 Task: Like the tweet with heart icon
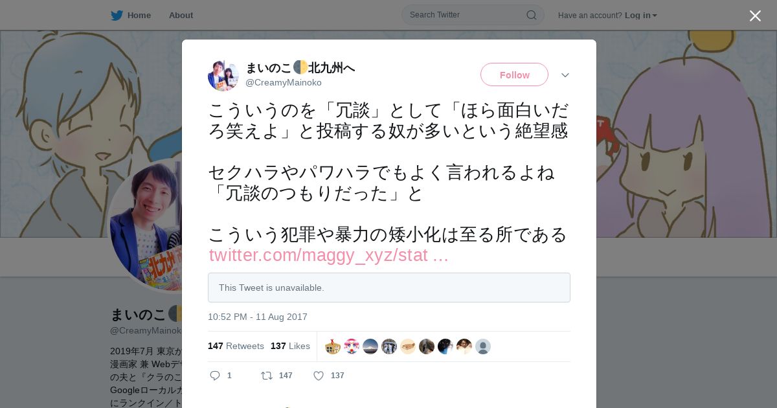click(319, 376)
